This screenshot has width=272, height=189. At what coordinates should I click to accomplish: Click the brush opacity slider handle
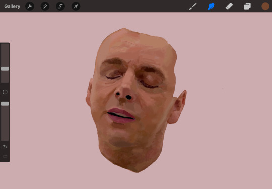pyautogui.click(x=5, y=104)
